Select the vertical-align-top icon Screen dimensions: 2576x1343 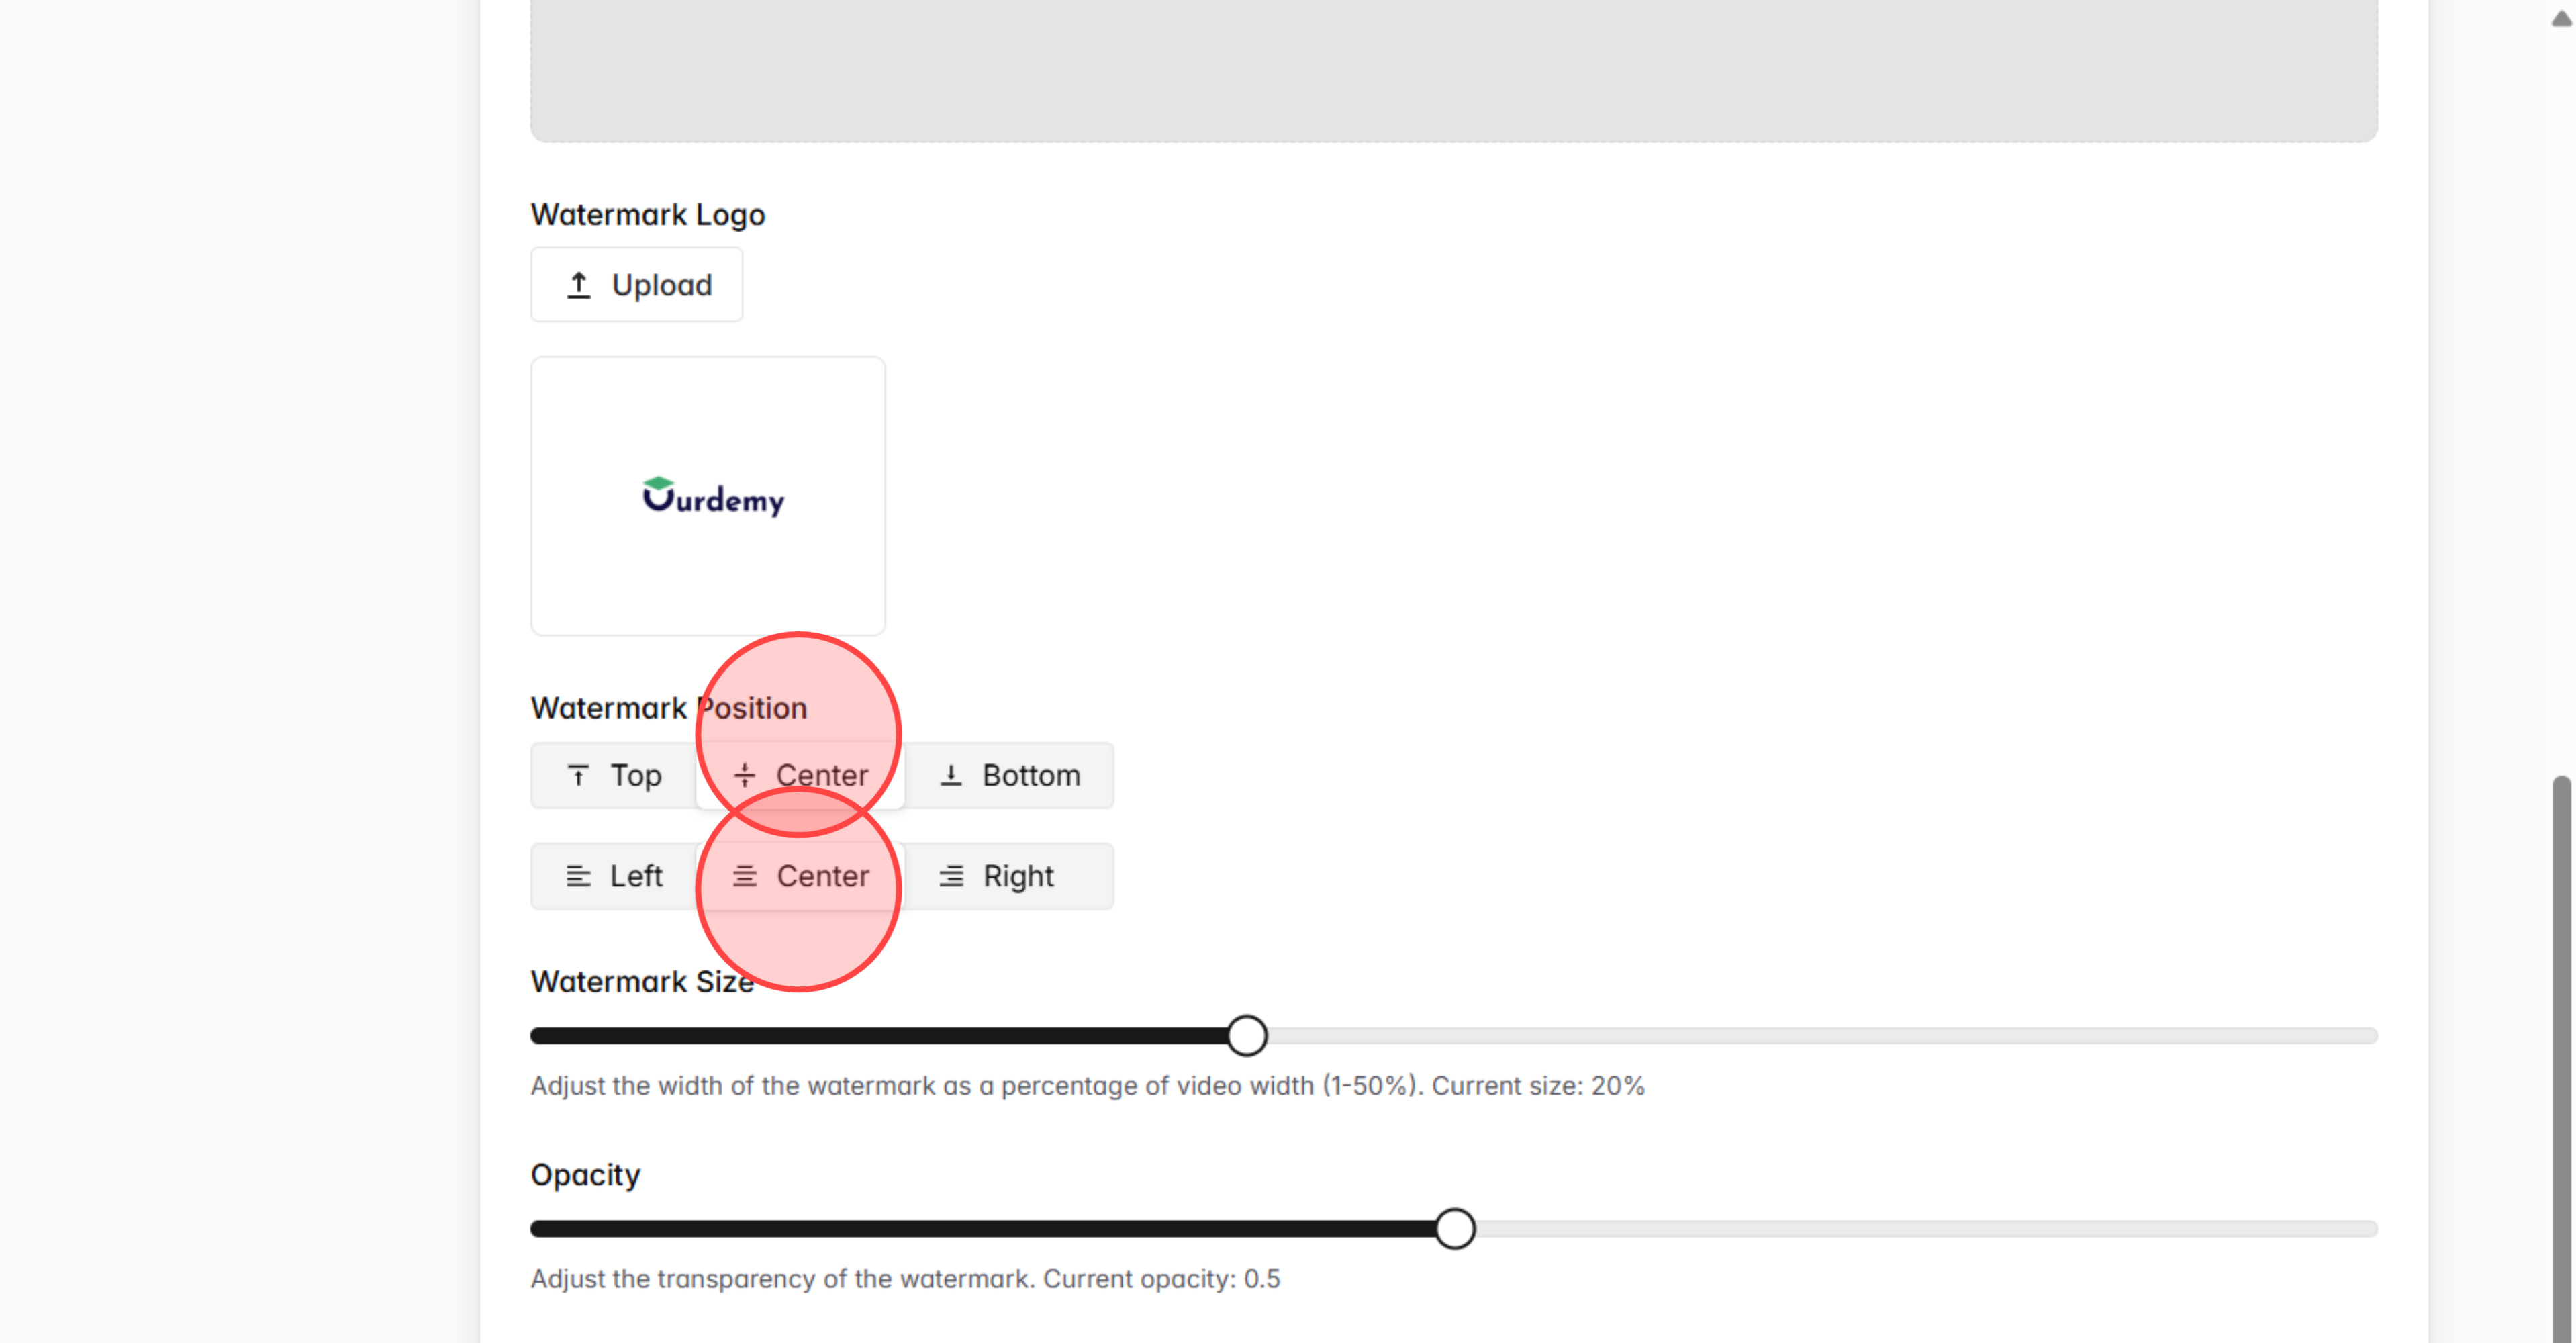579,775
